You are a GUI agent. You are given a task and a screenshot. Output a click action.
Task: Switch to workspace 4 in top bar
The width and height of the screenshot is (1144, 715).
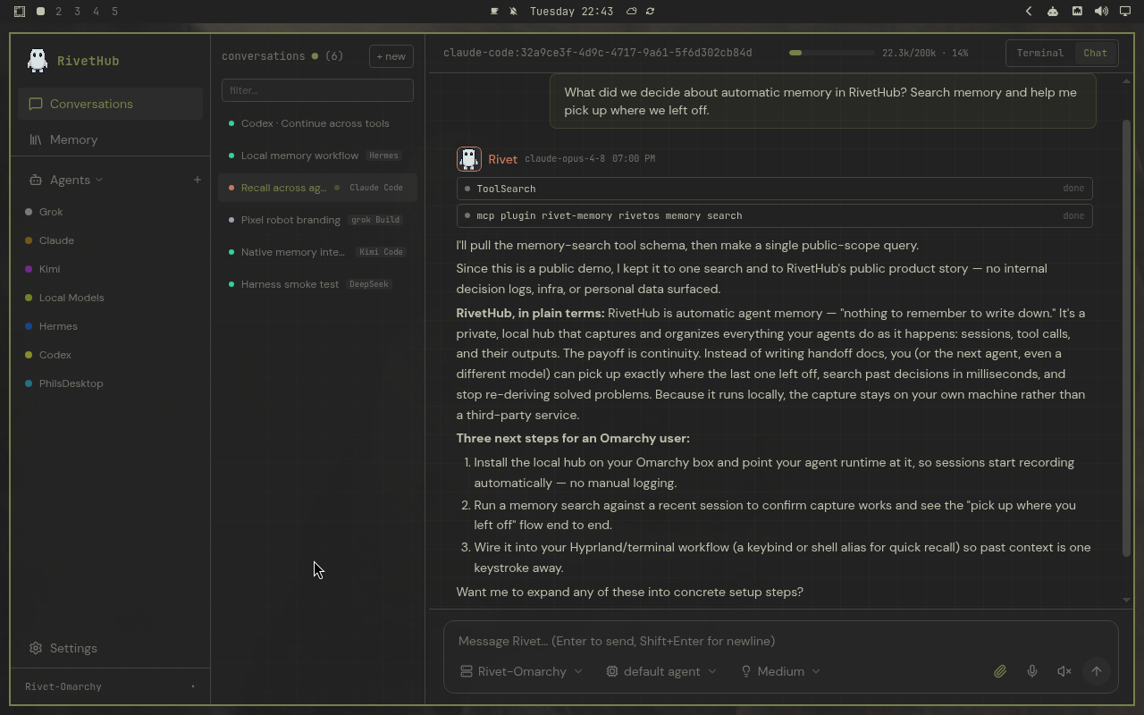97,12
